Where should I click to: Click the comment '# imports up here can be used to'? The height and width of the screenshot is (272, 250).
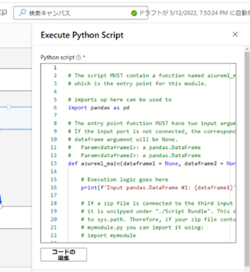click(x=120, y=100)
